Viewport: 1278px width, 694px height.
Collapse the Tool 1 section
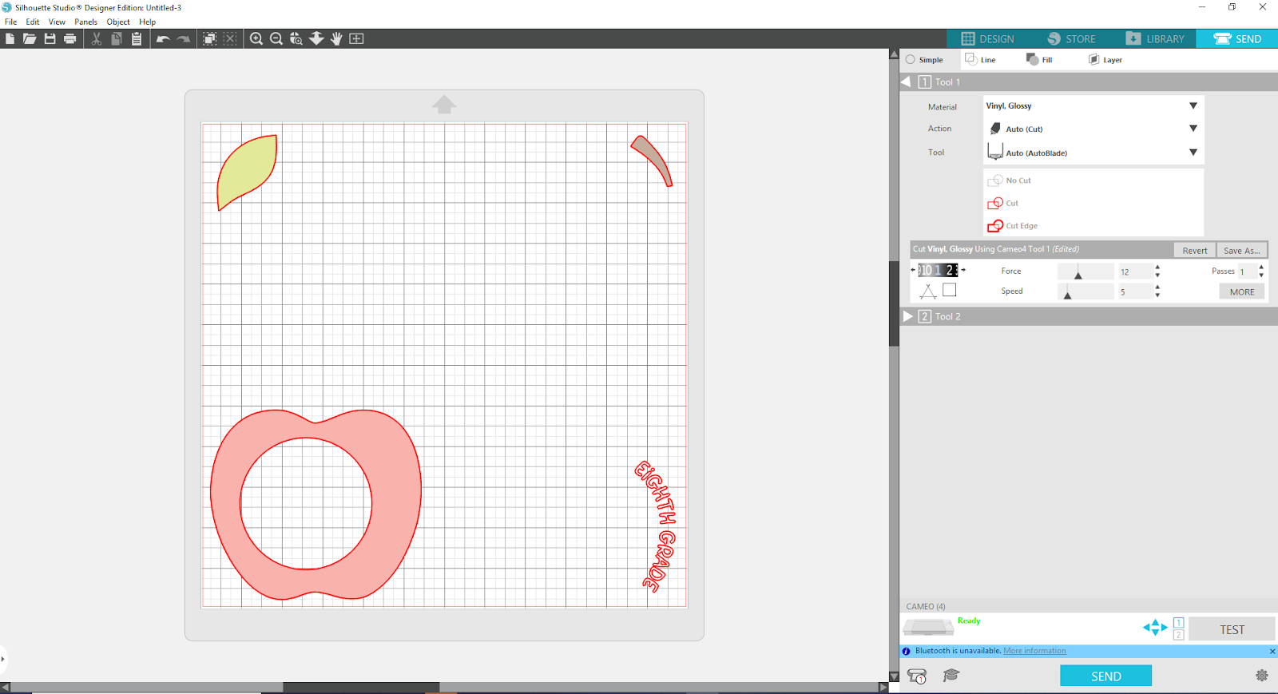(906, 81)
